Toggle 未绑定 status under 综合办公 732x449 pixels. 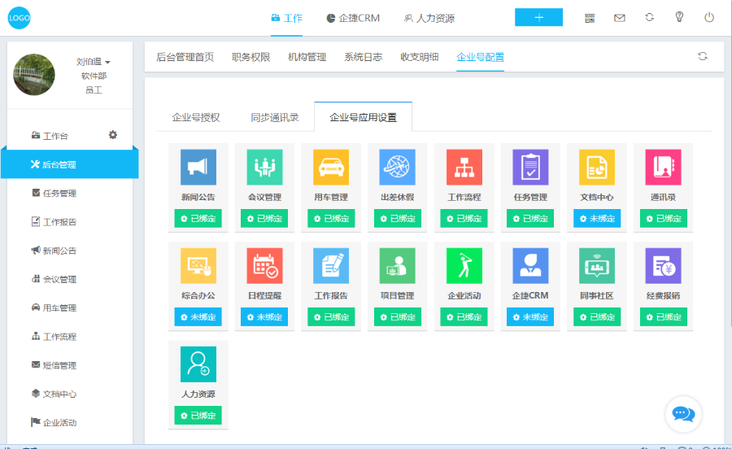(x=198, y=317)
